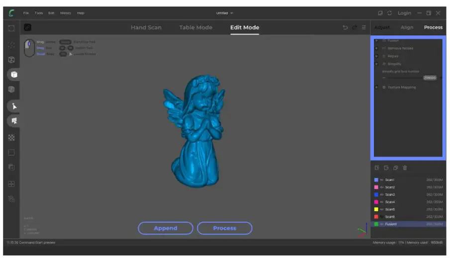The height and width of the screenshot is (258, 450).
Task: Click the export scan icon above the list
Action: [x=386, y=168]
